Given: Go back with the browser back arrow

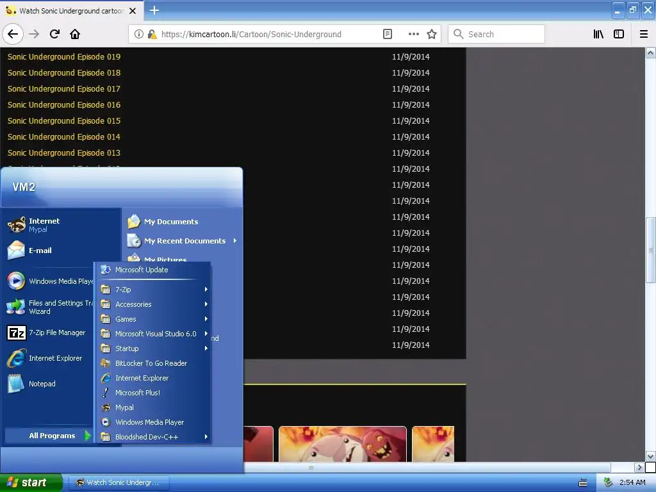Looking at the screenshot, I should [x=13, y=34].
